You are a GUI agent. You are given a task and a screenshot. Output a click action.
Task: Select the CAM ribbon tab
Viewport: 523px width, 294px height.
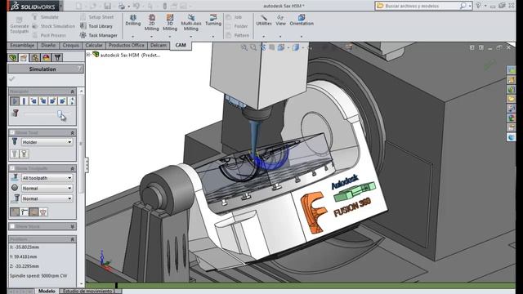pos(181,46)
